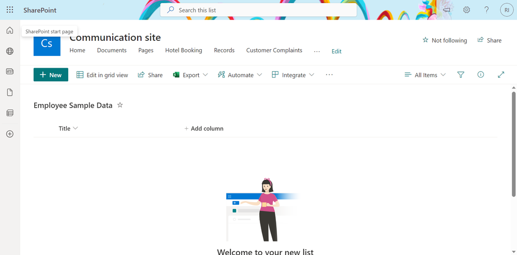
Task: Open Customer Complaints in site navigation
Action: 274,50
